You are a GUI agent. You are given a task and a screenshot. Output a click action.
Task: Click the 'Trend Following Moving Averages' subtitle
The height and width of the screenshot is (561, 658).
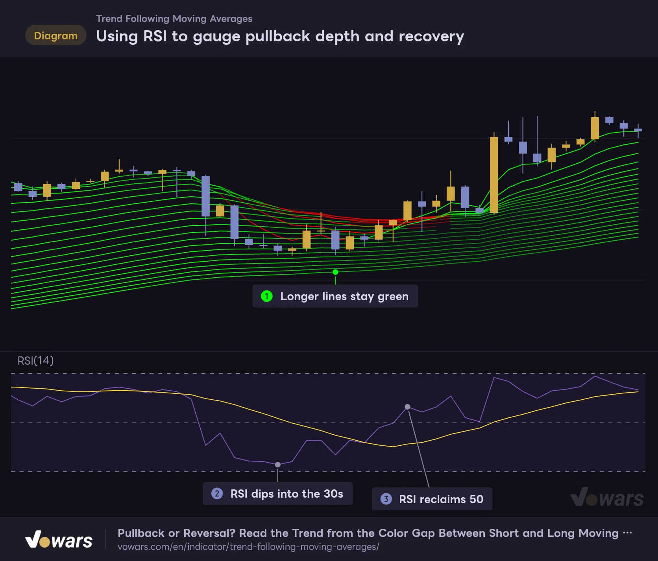174,18
